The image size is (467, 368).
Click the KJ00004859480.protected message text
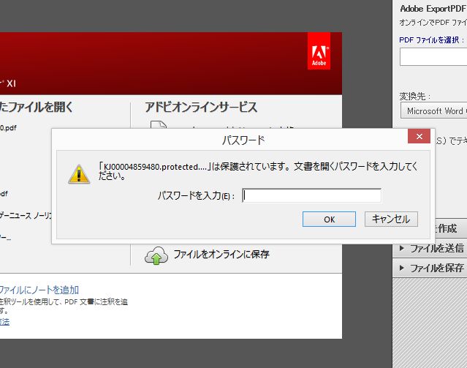[x=258, y=171]
